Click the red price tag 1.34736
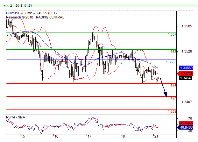 pos(185,74)
